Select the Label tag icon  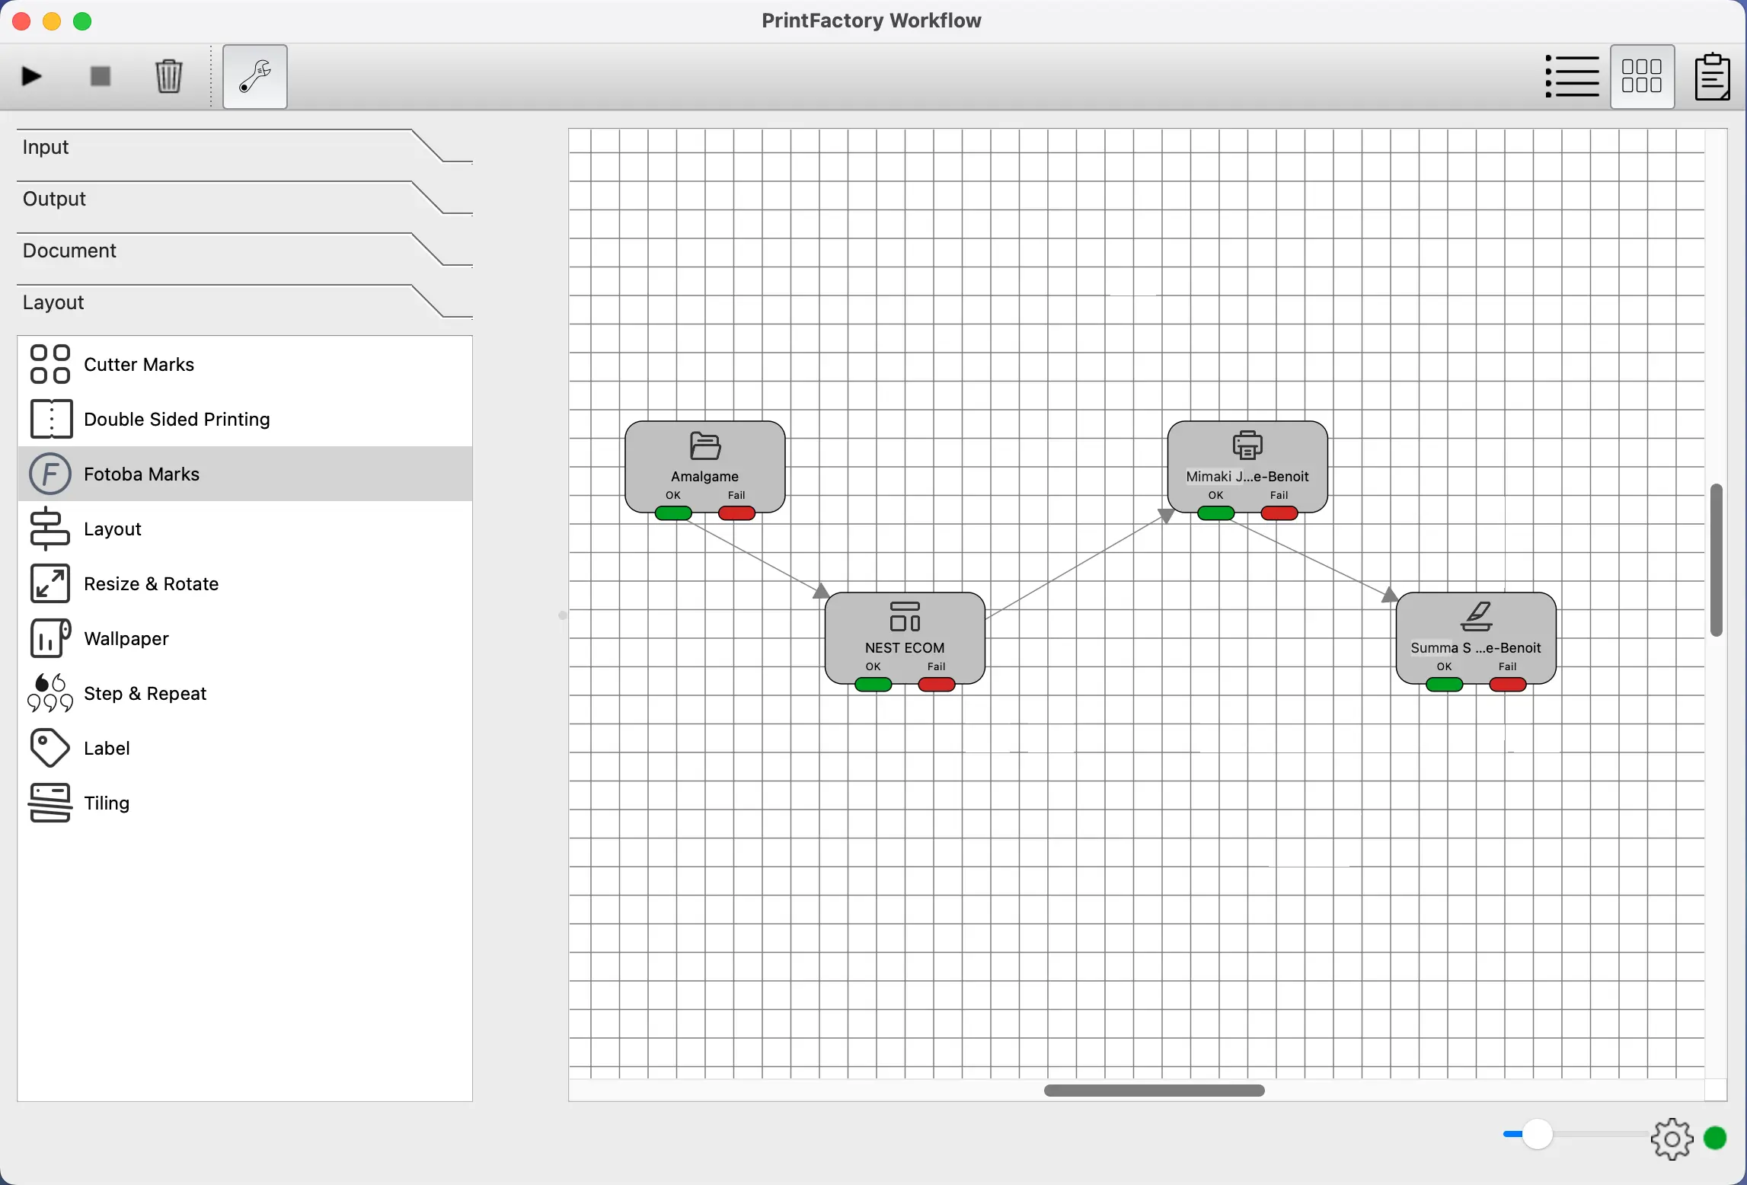point(50,748)
